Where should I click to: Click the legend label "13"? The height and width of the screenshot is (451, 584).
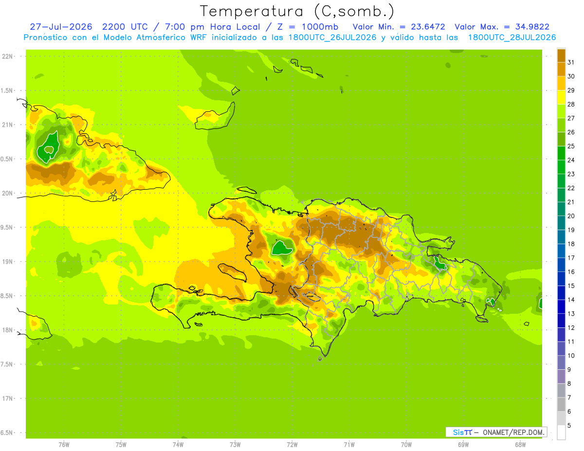[571, 313]
